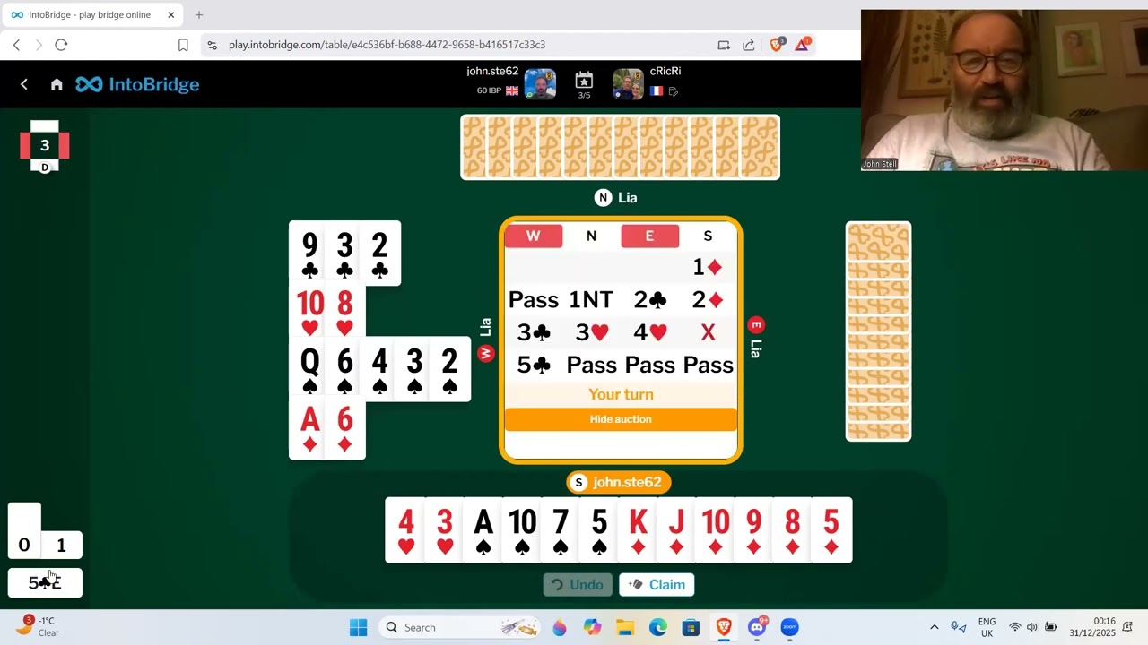The height and width of the screenshot is (645, 1148).
Task: Play the King of diamonds
Action: click(x=638, y=530)
